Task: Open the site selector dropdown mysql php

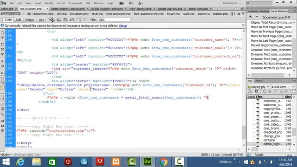Action: [x=258, y=87]
